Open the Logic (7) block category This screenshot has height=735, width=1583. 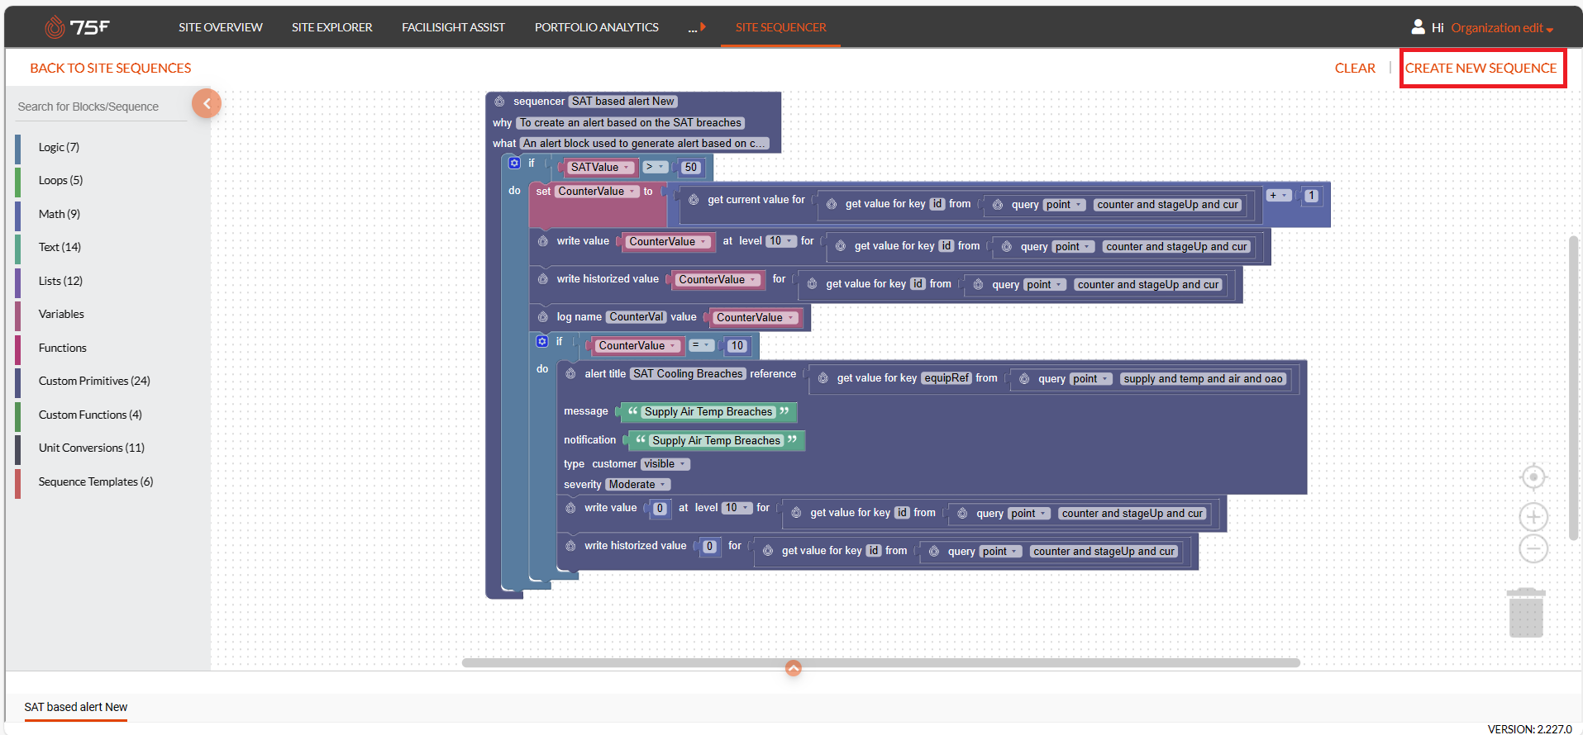(x=59, y=147)
